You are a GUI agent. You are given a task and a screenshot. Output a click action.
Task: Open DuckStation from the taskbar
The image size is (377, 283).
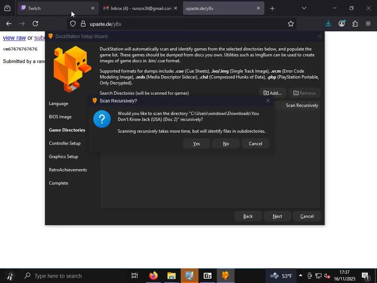pyautogui.click(x=226, y=276)
